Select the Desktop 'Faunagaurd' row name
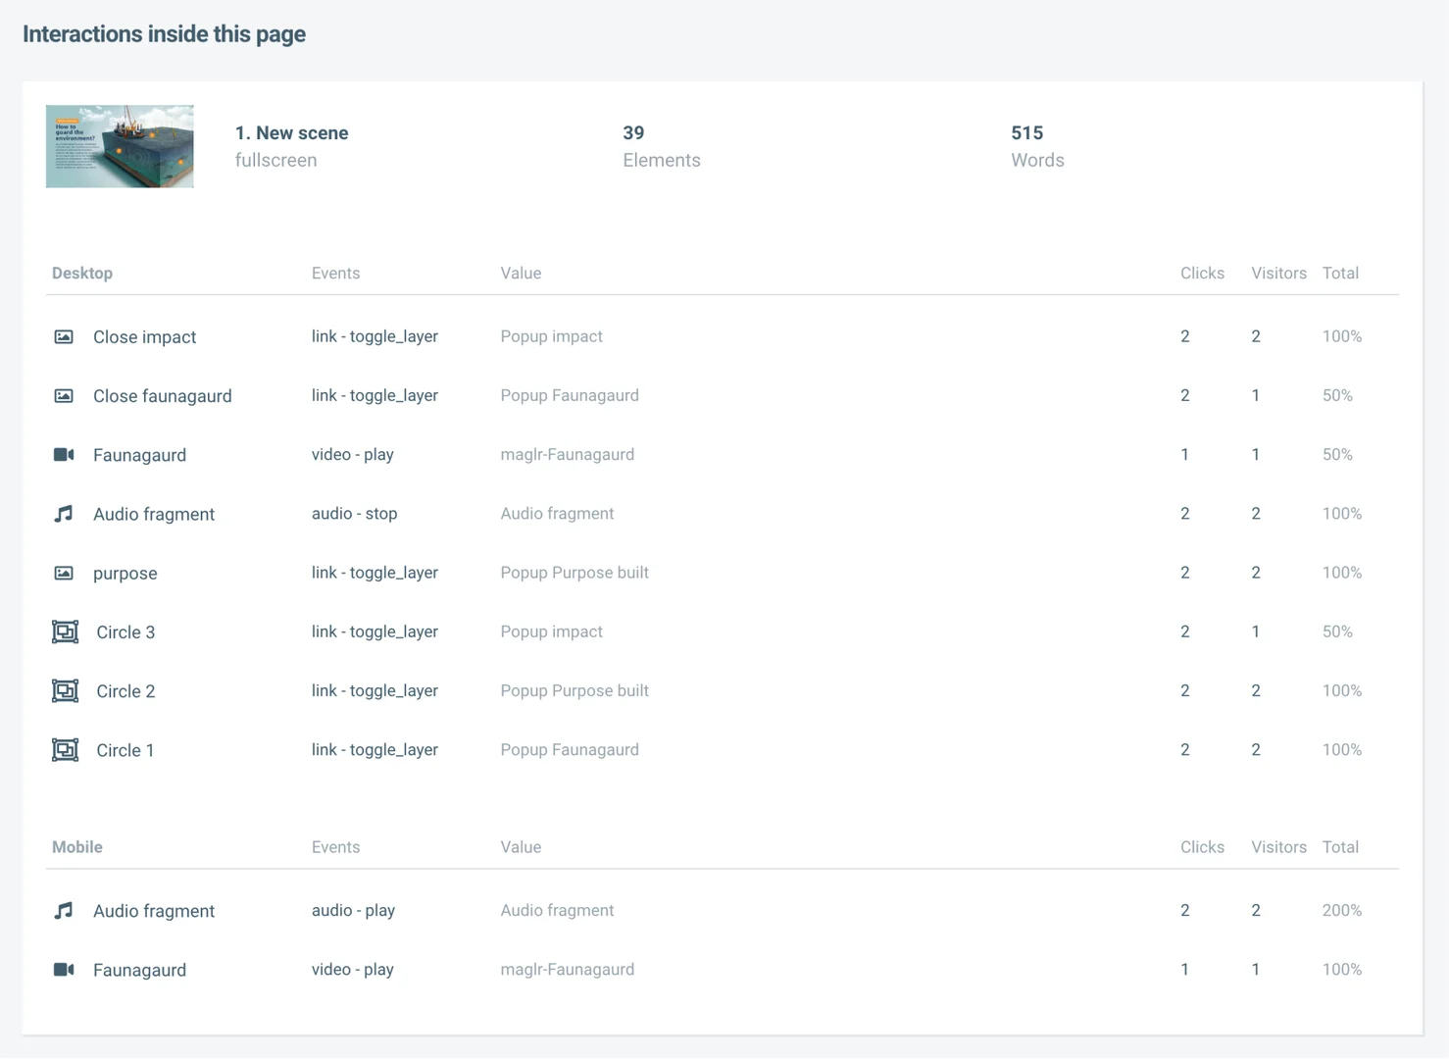The image size is (1449, 1059). coord(139,455)
